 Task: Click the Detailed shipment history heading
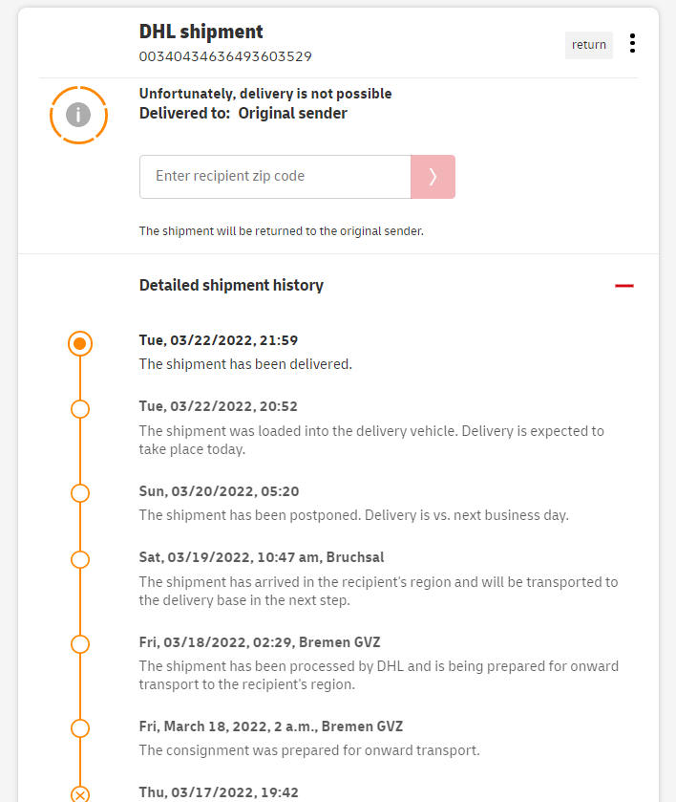pos(231,285)
